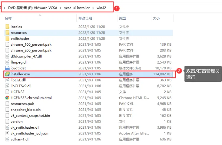The width and height of the screenshot is (222, 145).
Task: Sort by 修改日期 column header
Action: (85, 18)
